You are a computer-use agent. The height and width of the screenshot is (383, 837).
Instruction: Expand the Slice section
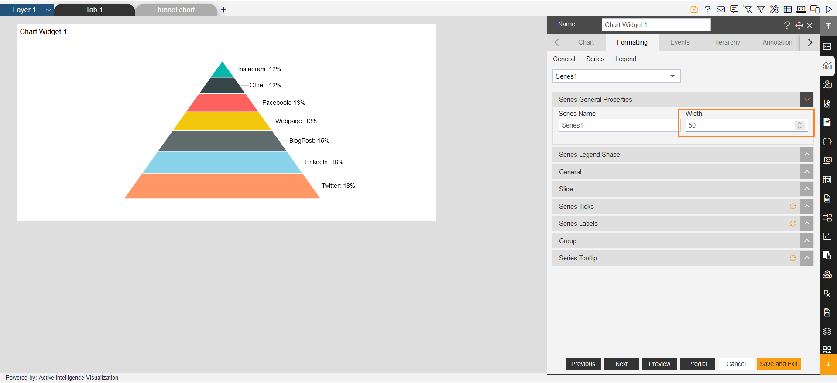806,189
